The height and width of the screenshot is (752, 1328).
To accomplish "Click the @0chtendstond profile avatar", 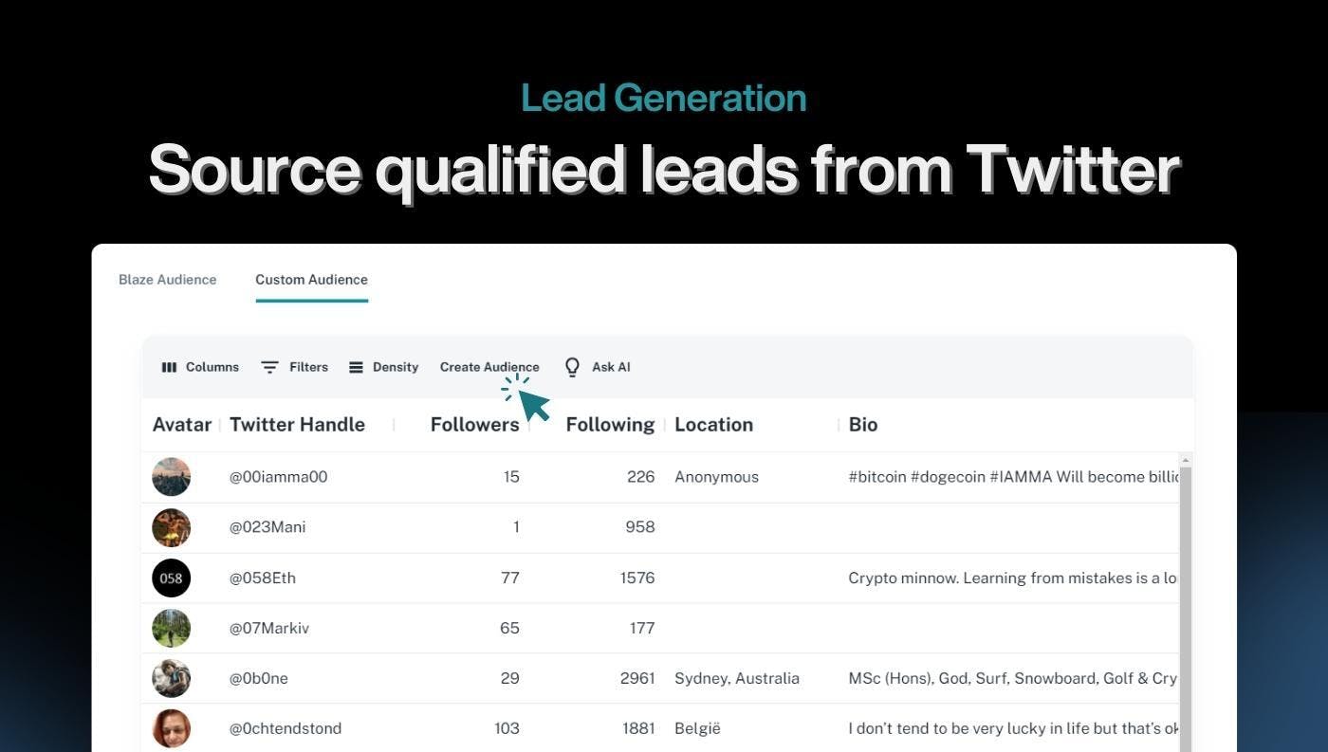I will click(172, 728).
